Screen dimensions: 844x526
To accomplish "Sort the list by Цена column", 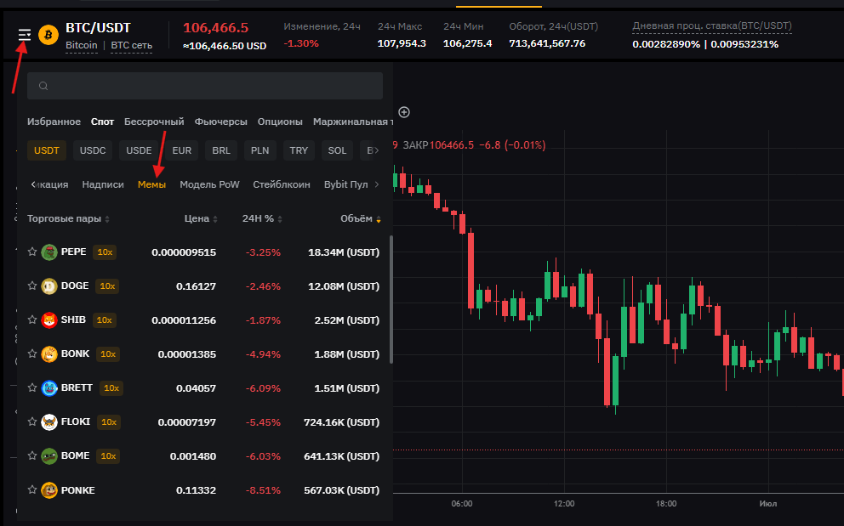I will 200,218.
